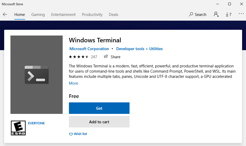Open downloads and updates with 7 pending
This screenshot has width=246, height=146.
[x=229, y=14]
